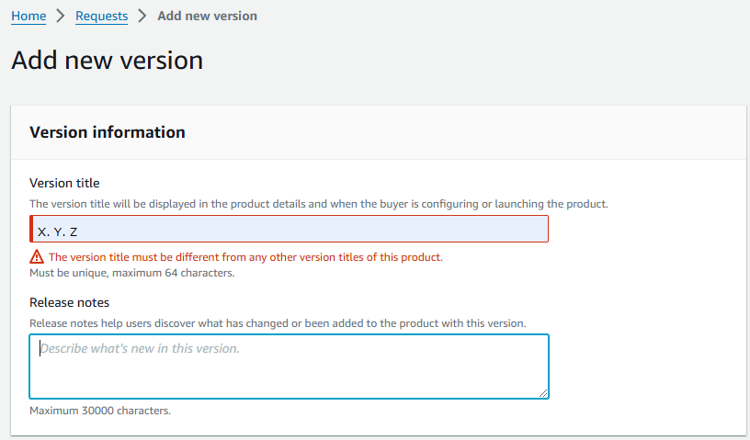Click the Home breadcrumb link

tap(28, 16)
